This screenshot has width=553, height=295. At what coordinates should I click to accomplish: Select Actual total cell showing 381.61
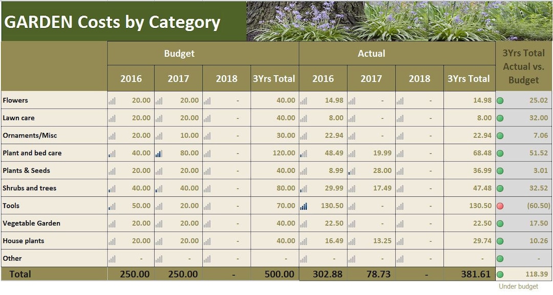470,274
